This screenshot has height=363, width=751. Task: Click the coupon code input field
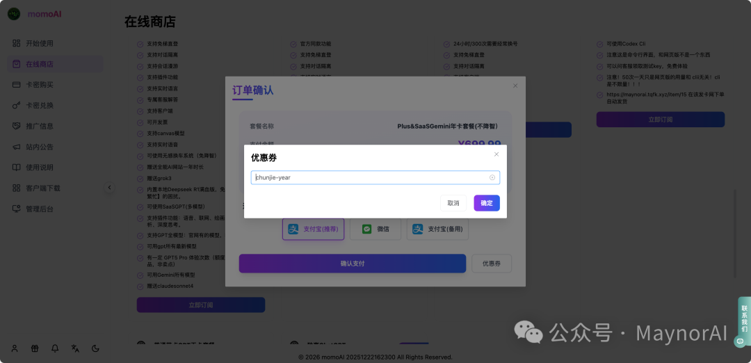coord(375,177)
